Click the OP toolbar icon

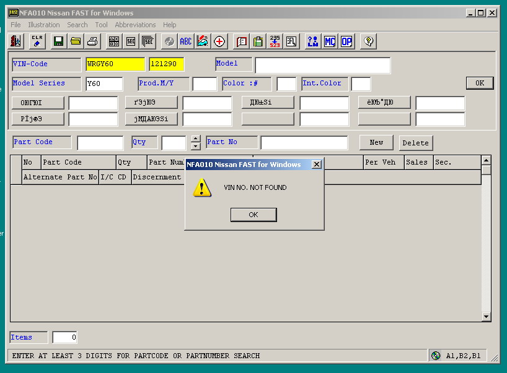pyautogui.click(x=346, y=41)
